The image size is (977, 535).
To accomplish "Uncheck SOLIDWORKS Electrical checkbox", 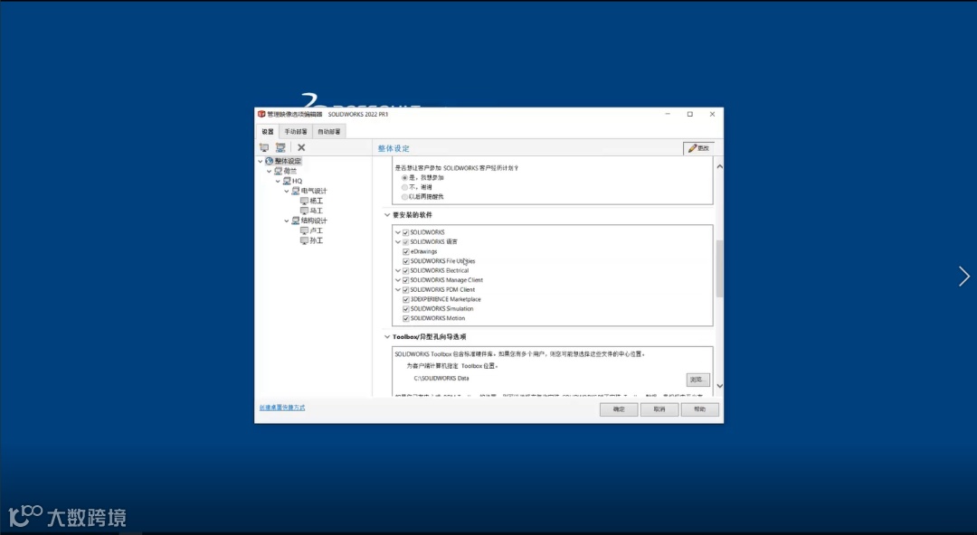I will 405,271.
